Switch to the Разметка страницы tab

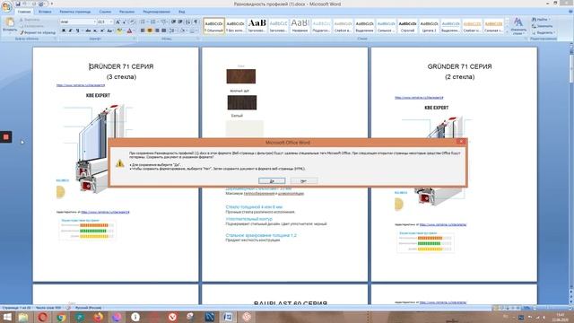75,12
